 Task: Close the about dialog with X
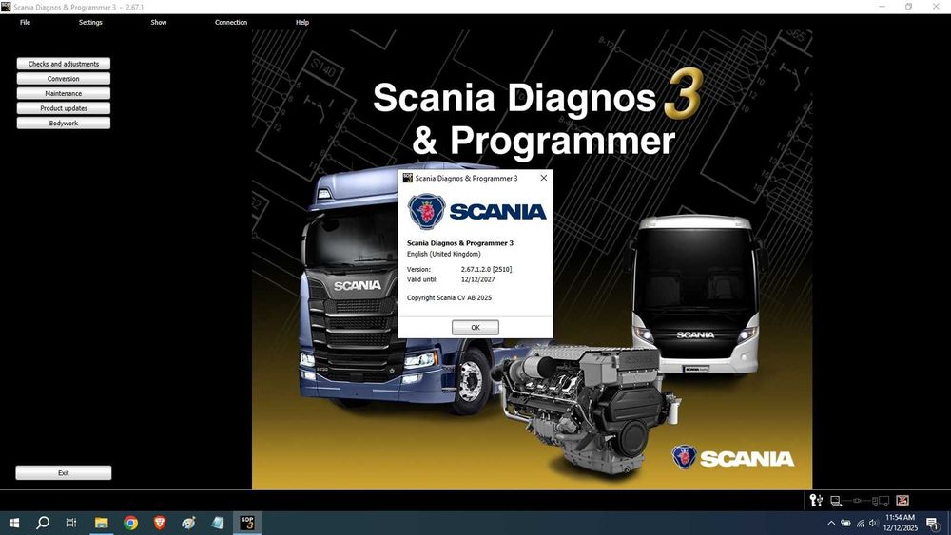(x=543, y=178)
